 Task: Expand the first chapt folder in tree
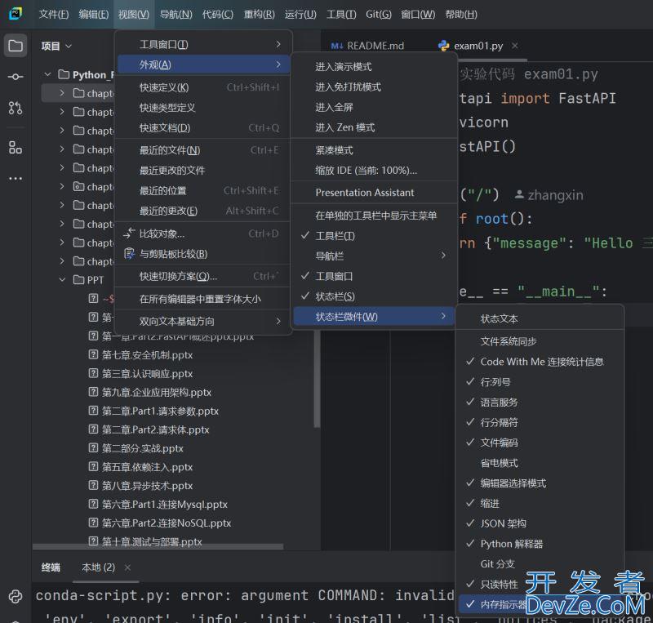(x=63, y=93)
